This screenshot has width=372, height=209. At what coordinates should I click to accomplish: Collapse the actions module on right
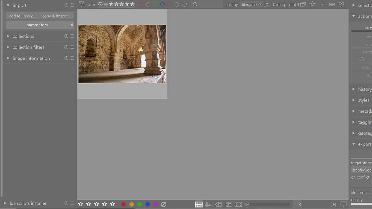click(x=354, y=16)
